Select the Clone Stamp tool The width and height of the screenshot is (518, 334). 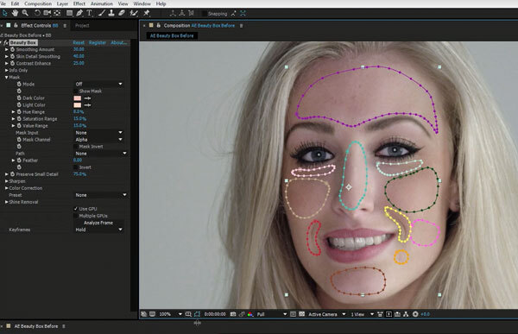point(111,13)
